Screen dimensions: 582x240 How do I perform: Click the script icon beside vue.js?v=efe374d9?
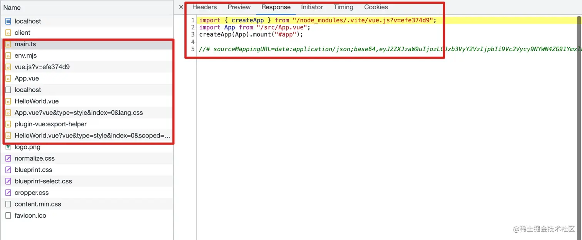8,67
